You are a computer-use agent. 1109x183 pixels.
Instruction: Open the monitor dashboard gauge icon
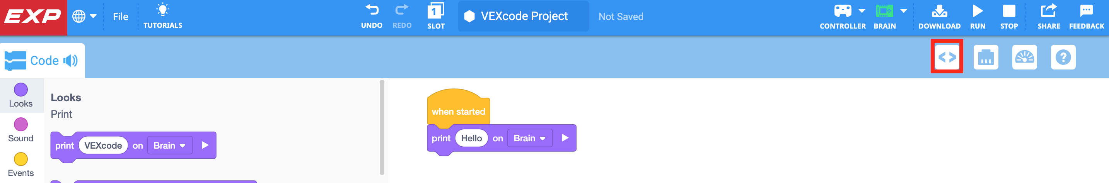[x=1024, y=57]
